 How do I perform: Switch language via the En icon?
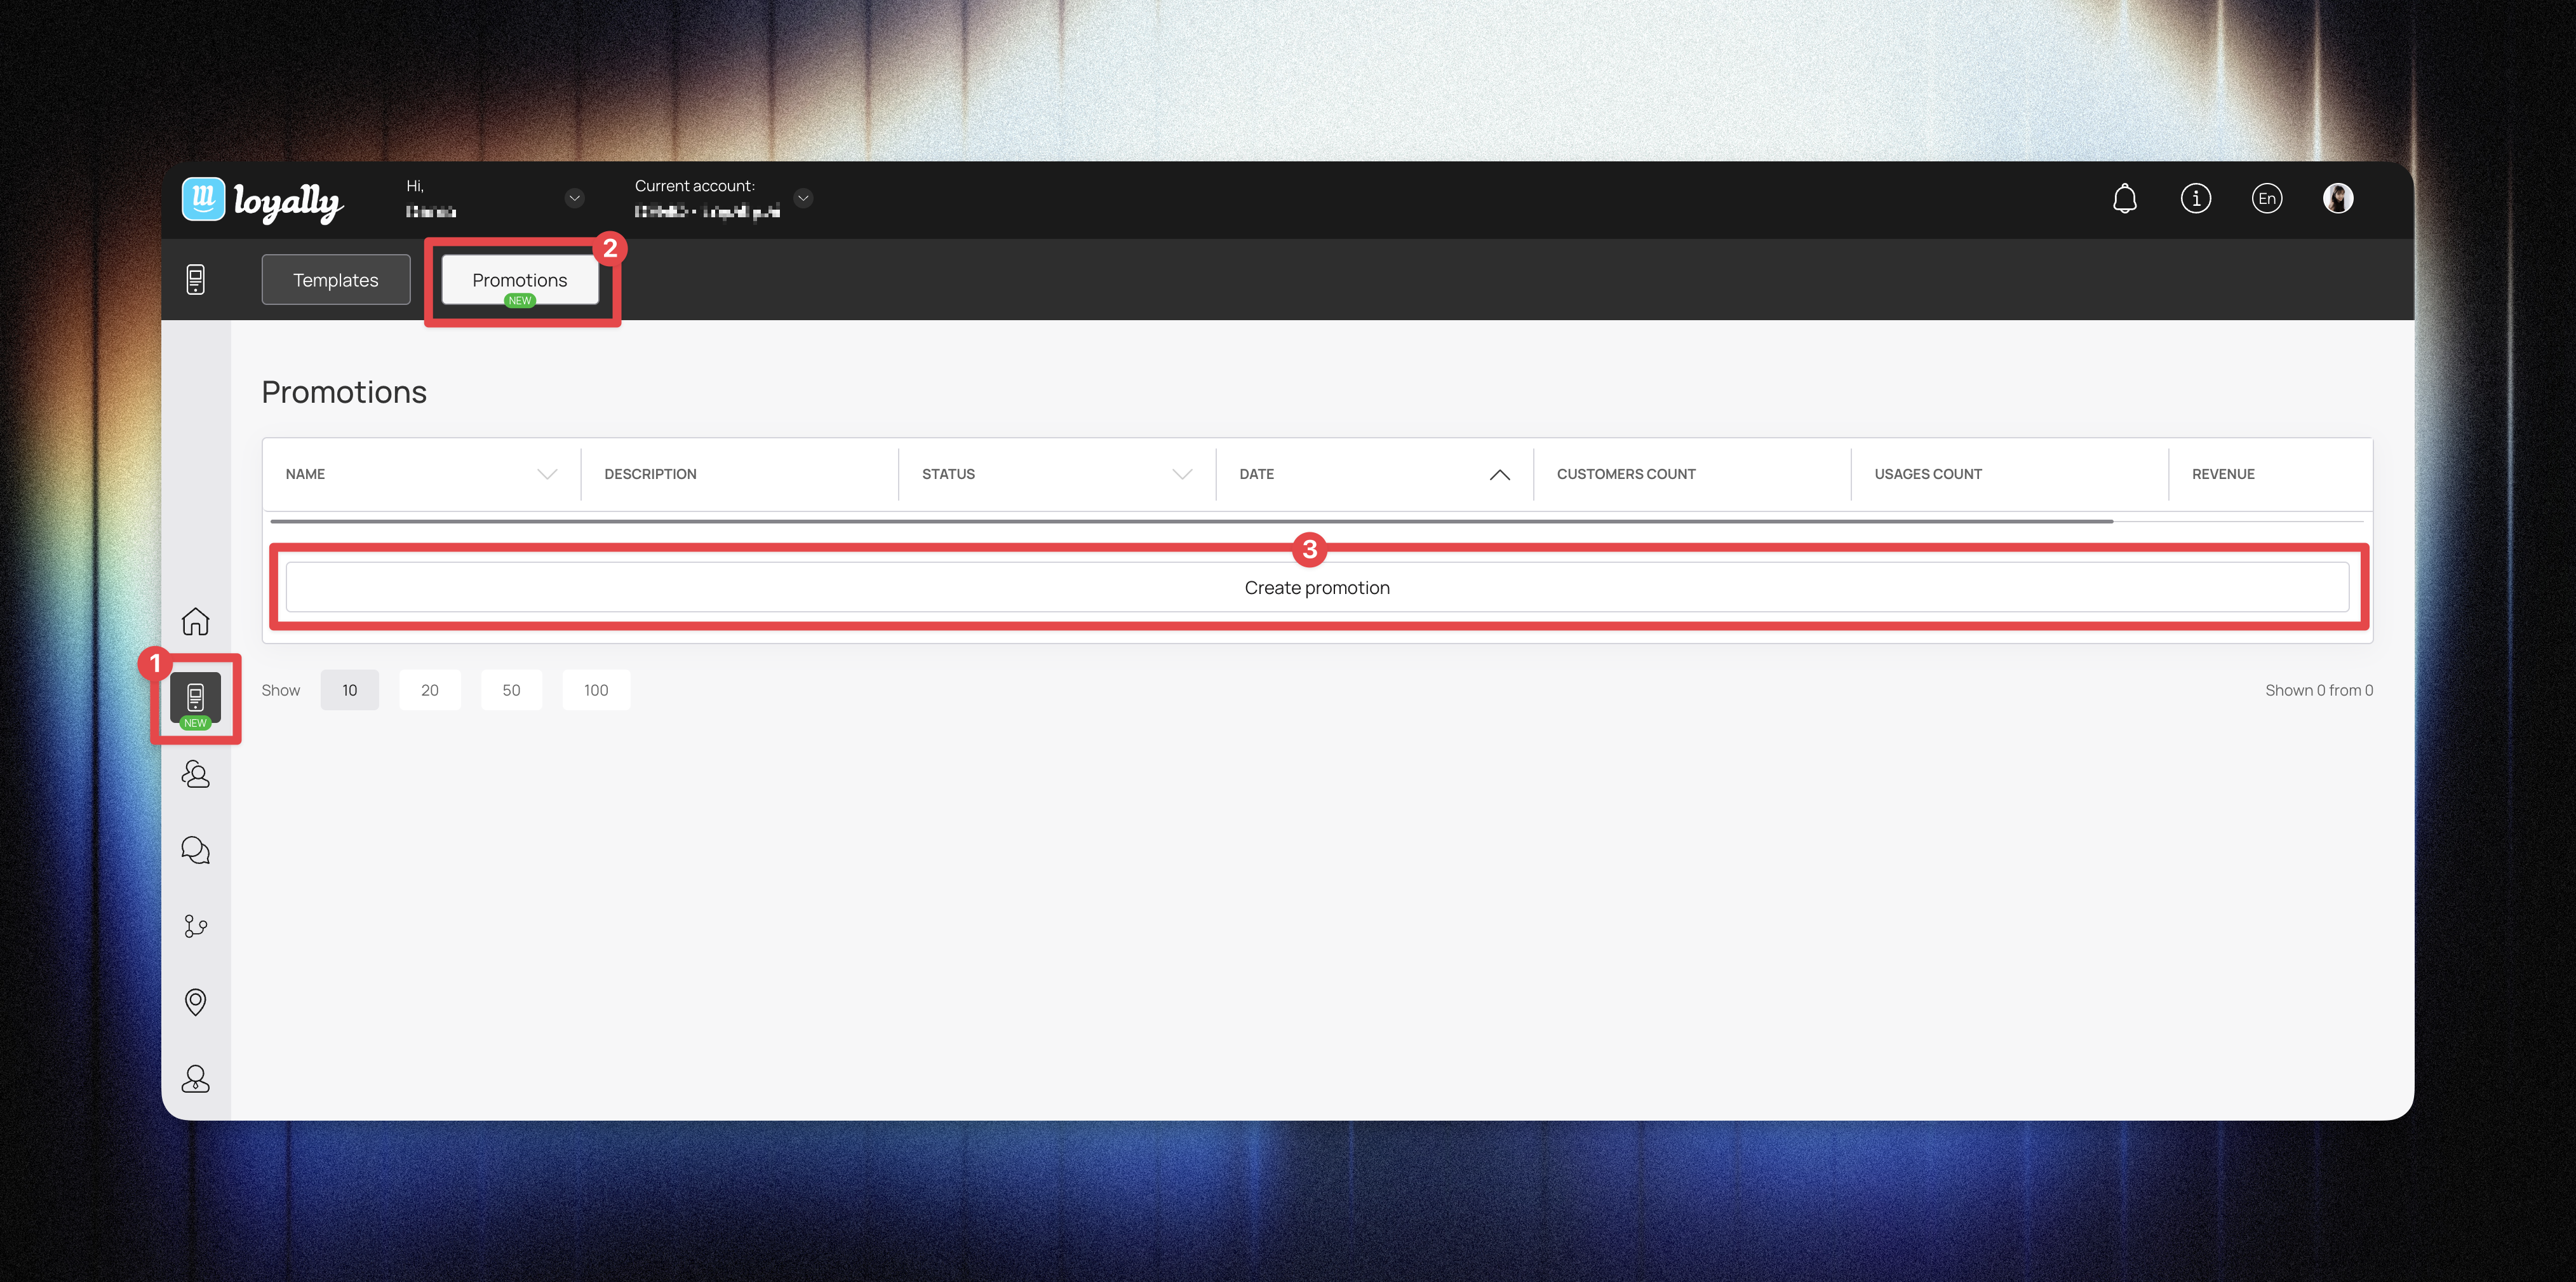click(2266, 198)
